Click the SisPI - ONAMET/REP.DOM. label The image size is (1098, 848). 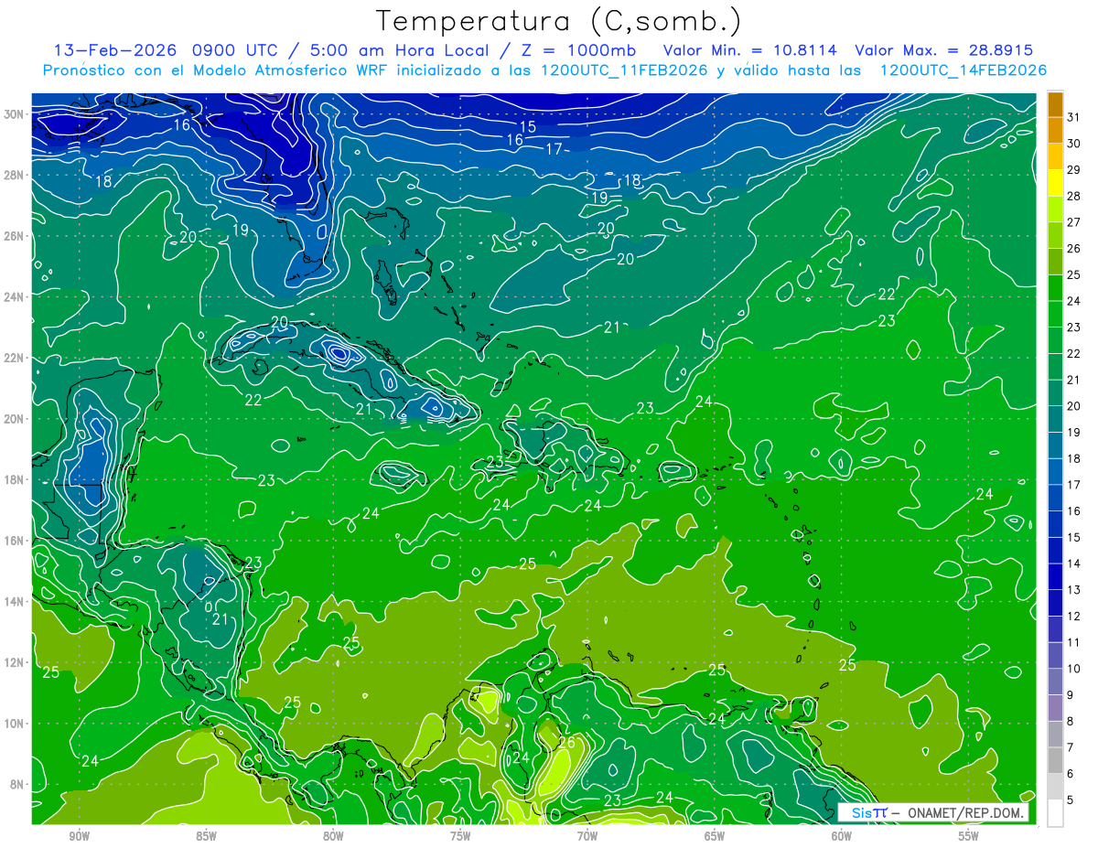point(933,812)
